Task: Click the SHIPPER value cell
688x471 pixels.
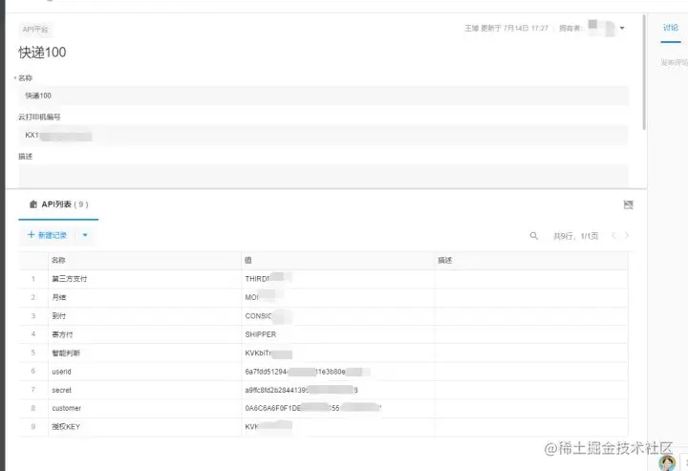Action: click(x=338, y=334)
